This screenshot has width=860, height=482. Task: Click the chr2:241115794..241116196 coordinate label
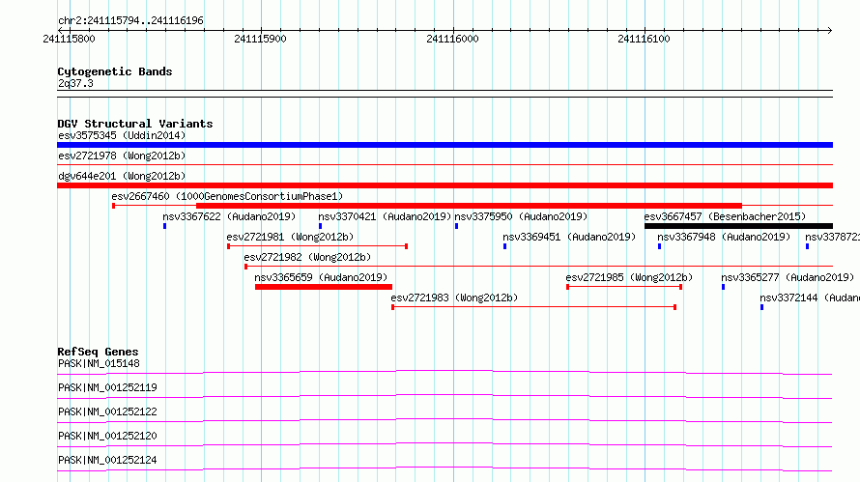coord(130,20)
